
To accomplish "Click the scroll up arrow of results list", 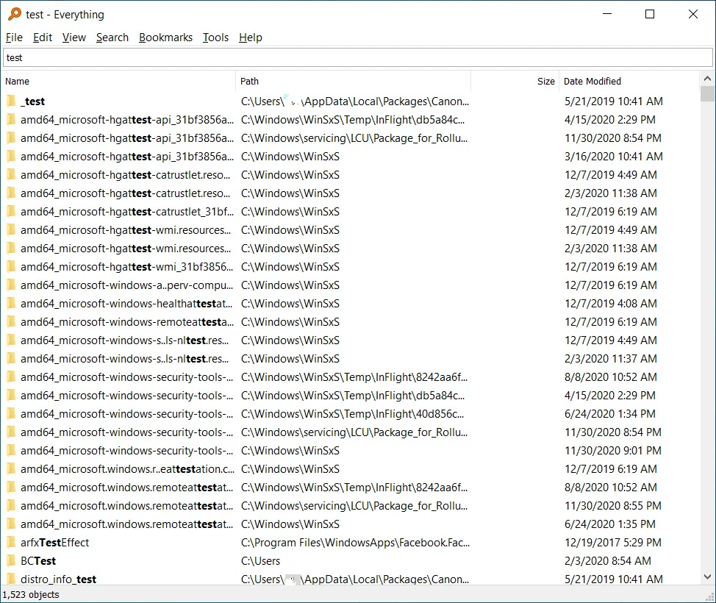I will tap(707, 79).
